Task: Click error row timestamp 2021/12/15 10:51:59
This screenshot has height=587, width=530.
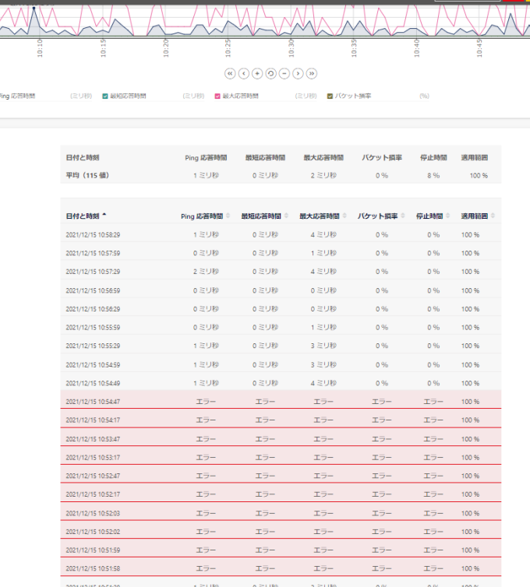Action: (x=93, y=550)
